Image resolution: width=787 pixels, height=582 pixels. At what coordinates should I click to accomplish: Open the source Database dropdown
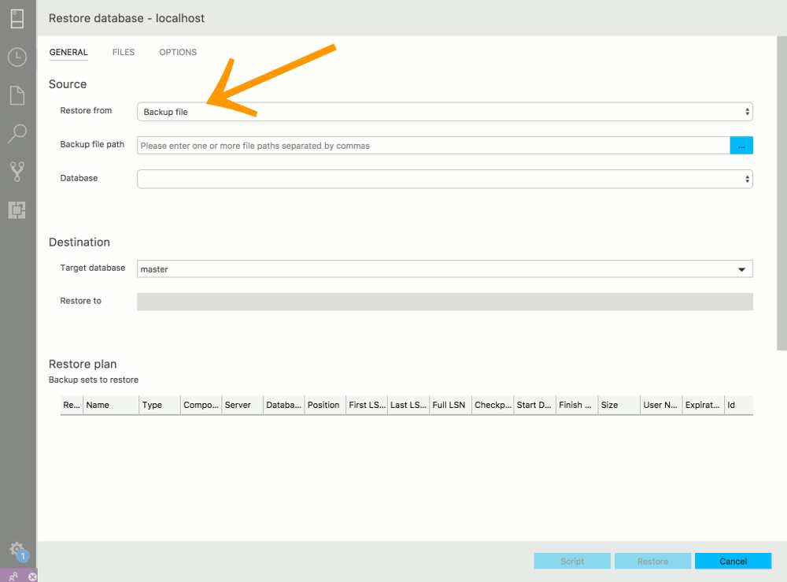[445, 179]
